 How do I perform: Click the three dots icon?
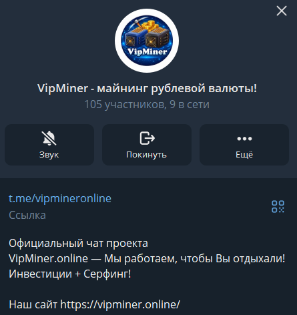click(x=244, y=139)
